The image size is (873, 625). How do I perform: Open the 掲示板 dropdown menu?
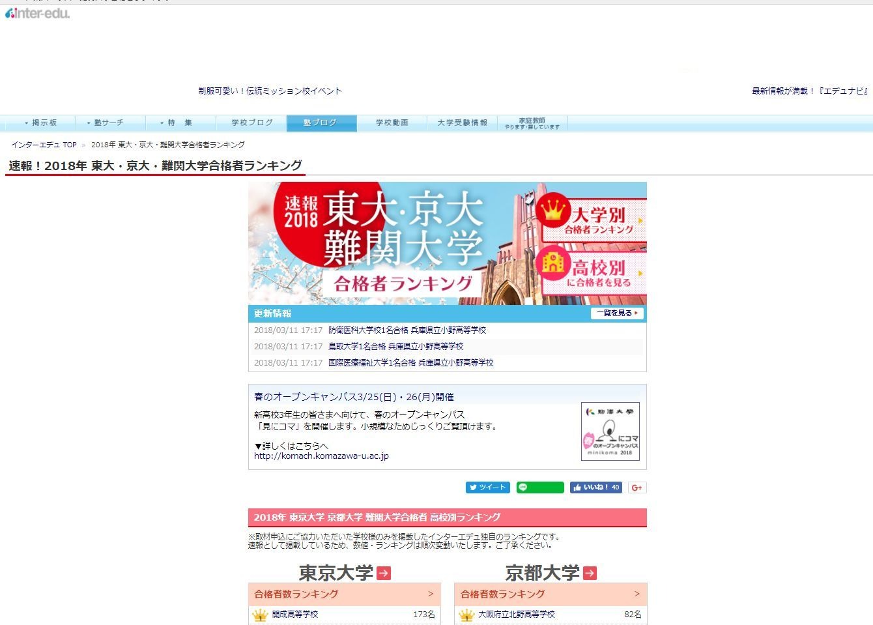pyautogui.click(x=40, y=123)
